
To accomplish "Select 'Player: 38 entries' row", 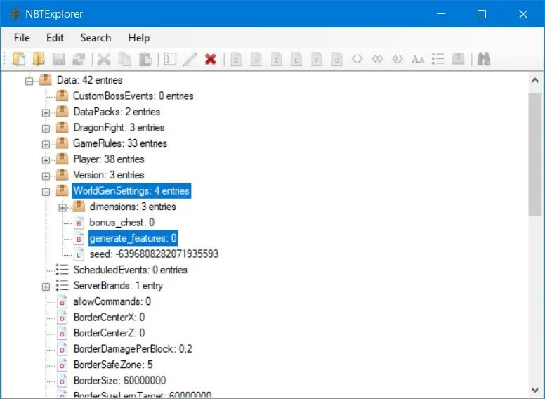I will (109, 159).
